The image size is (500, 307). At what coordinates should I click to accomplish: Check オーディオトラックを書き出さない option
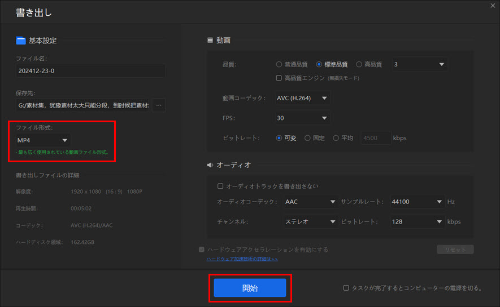221,186
